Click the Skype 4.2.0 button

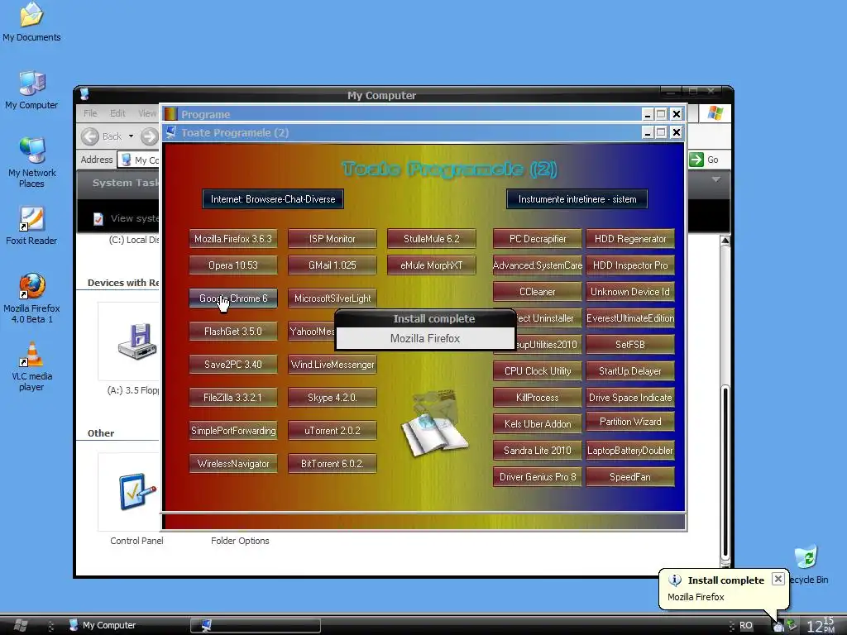[x=333, y=398]
